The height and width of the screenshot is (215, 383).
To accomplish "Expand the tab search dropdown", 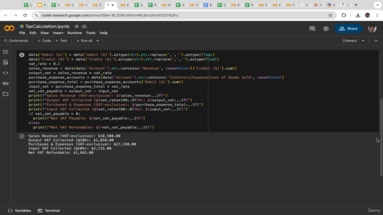I will [378, 5].
